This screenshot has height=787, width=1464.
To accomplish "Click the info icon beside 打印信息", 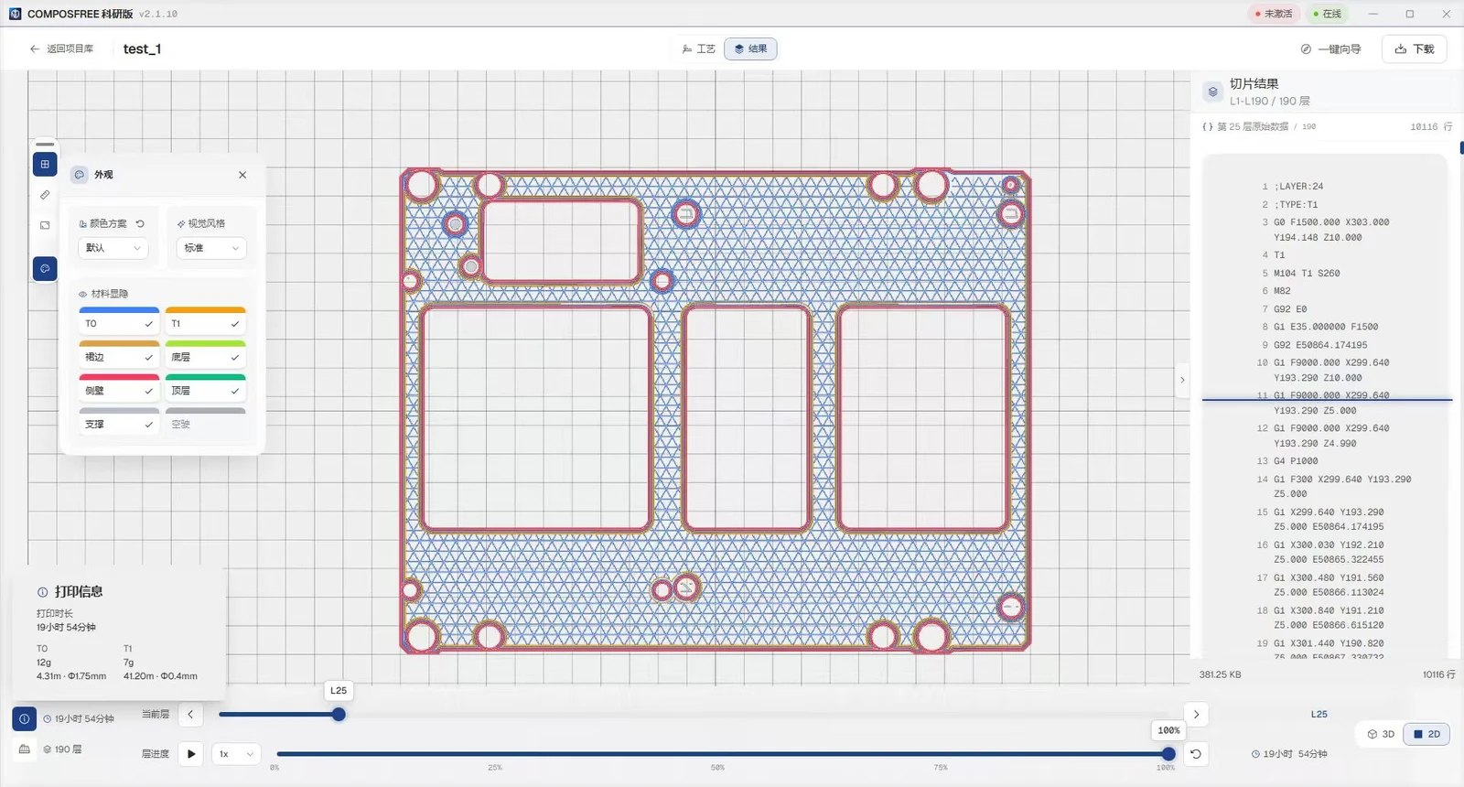I will [42, 592].
